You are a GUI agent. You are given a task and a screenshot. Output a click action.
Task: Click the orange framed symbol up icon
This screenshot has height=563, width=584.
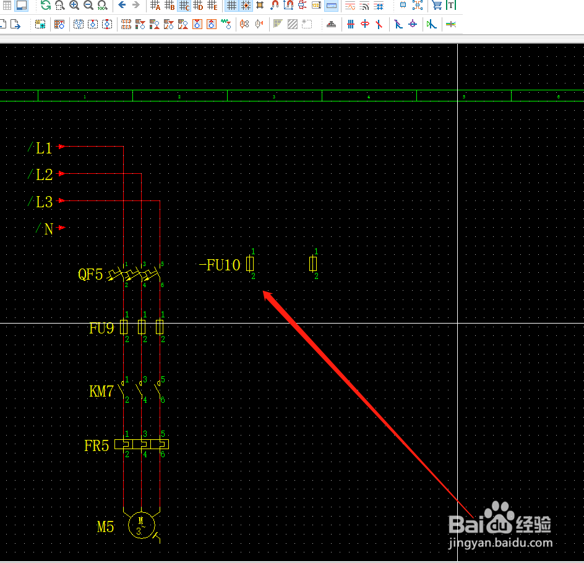pyautogui.click(x=211, y=25)
